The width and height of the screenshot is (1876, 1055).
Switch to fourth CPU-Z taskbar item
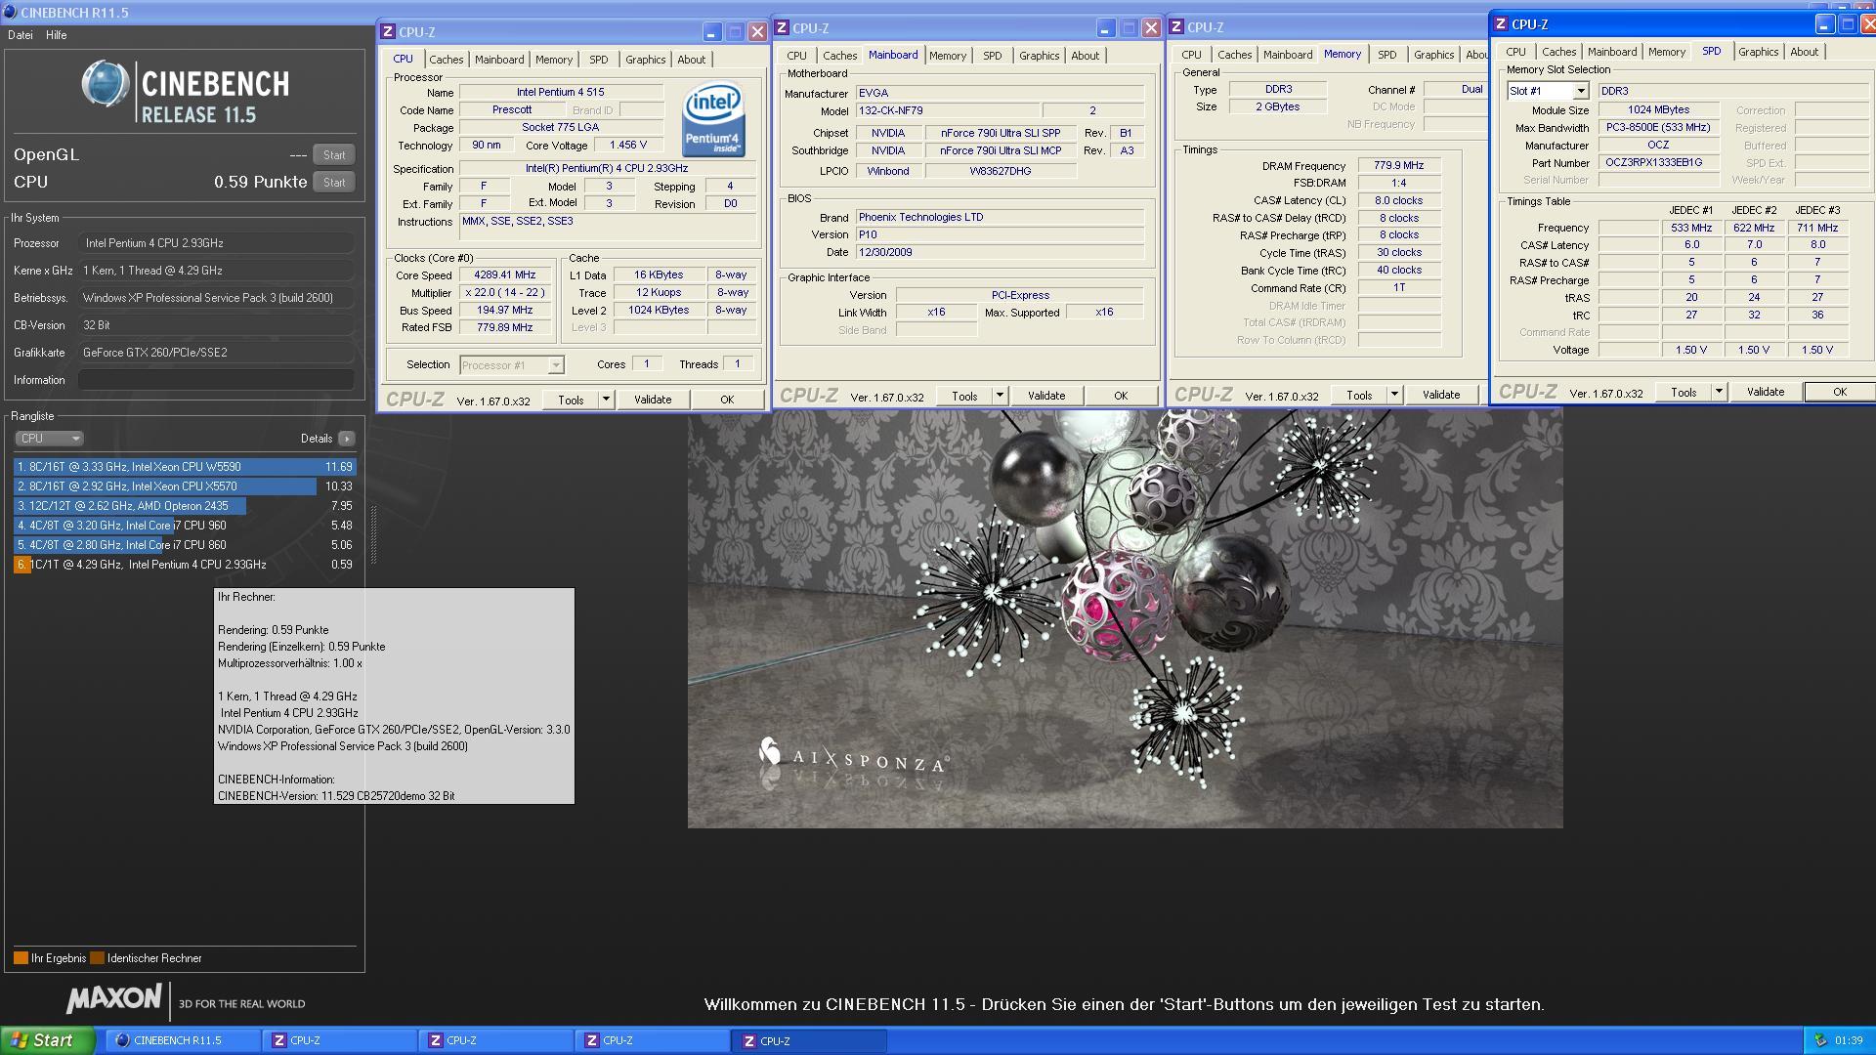click(x=808, y=1040)
